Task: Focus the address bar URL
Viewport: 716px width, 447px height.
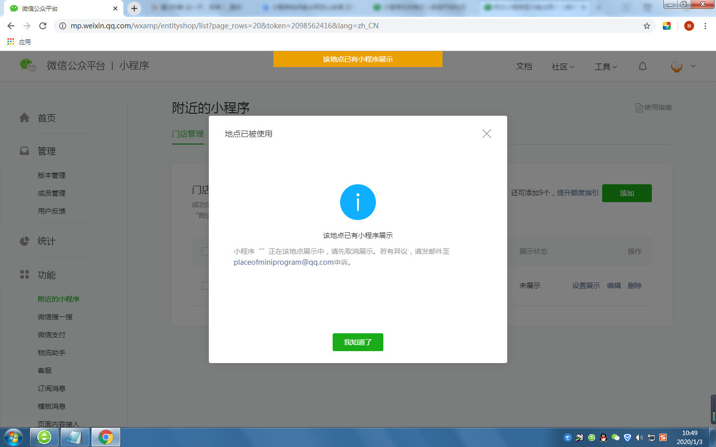Action: tap(224, 26)
